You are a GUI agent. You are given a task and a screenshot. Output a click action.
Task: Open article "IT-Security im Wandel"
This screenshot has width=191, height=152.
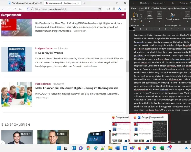click(50, 53)
